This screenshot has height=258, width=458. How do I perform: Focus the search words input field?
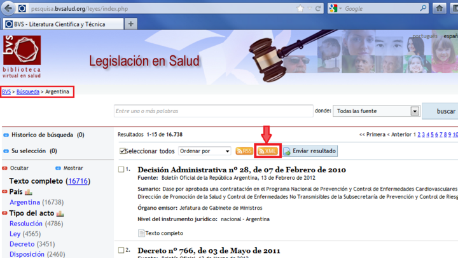pos(214,111)
